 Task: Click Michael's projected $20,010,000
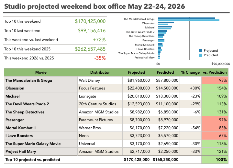point(137,96)
